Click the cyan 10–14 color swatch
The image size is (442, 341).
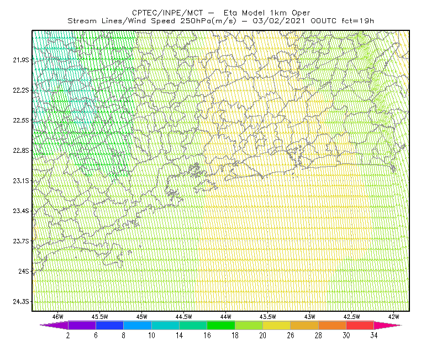tap(165, 325)
